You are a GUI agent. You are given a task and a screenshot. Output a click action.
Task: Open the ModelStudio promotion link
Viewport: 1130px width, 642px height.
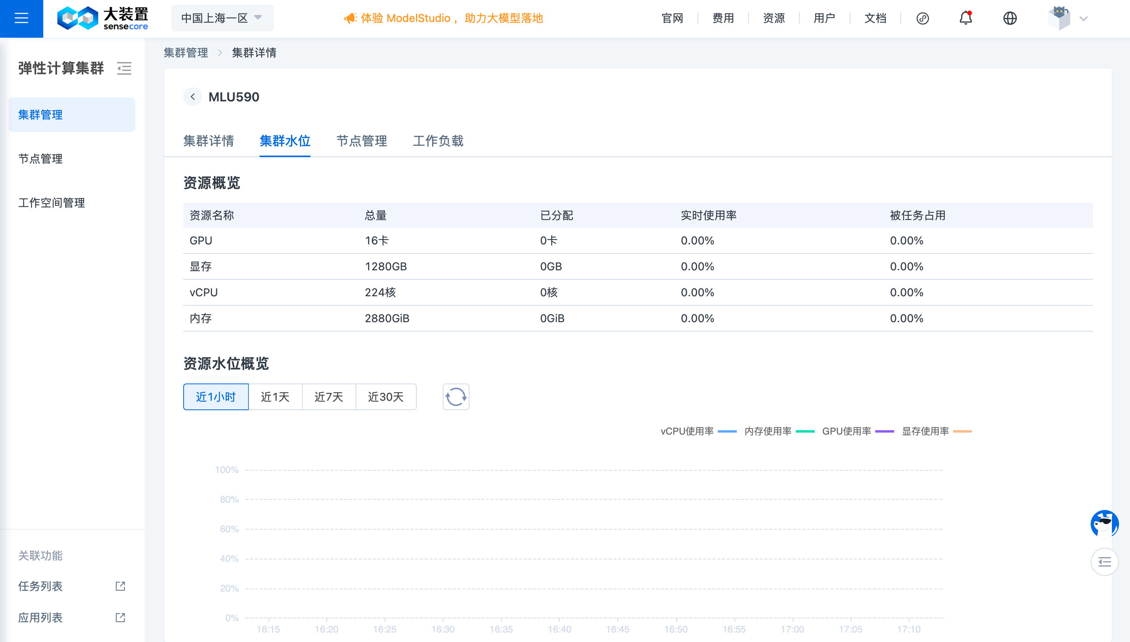click(451, 18)
